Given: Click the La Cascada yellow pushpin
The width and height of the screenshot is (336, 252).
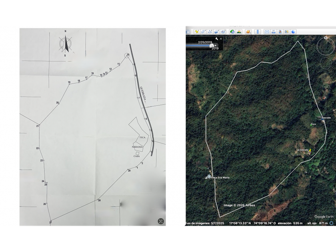Looking at the screenshot, I should [x=310, y=150].
